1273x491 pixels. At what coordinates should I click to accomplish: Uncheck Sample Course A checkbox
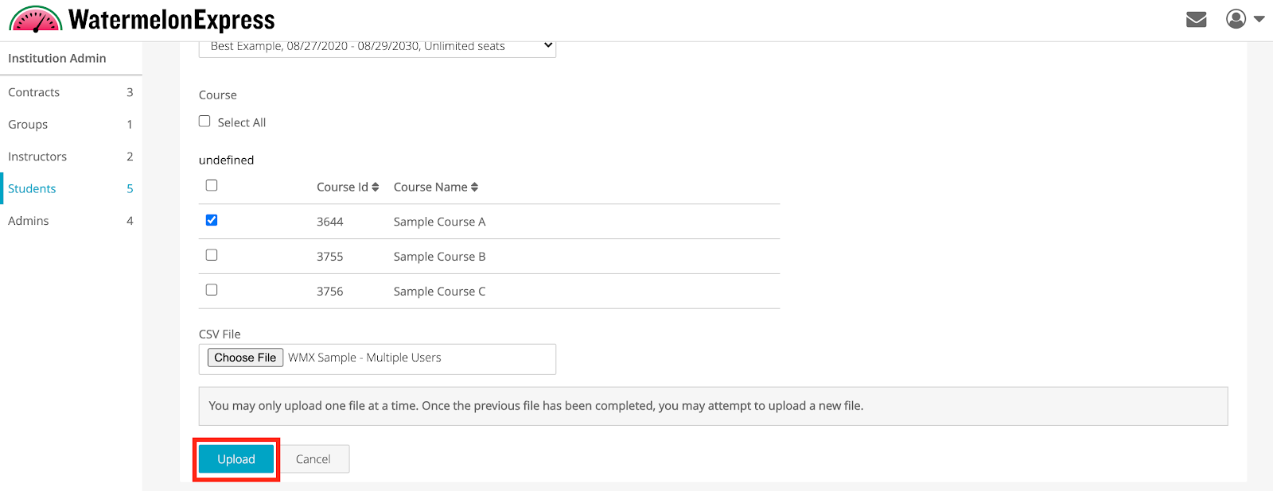(212, 220)
